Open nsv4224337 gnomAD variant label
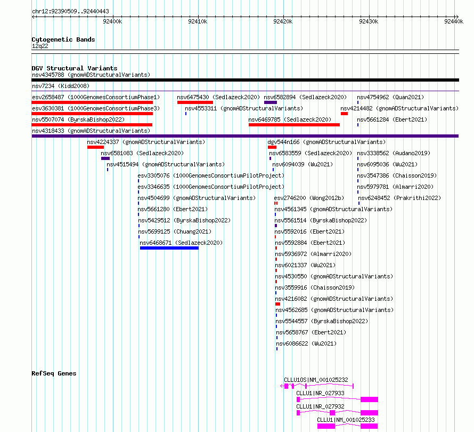 click(x=146, y=142)
